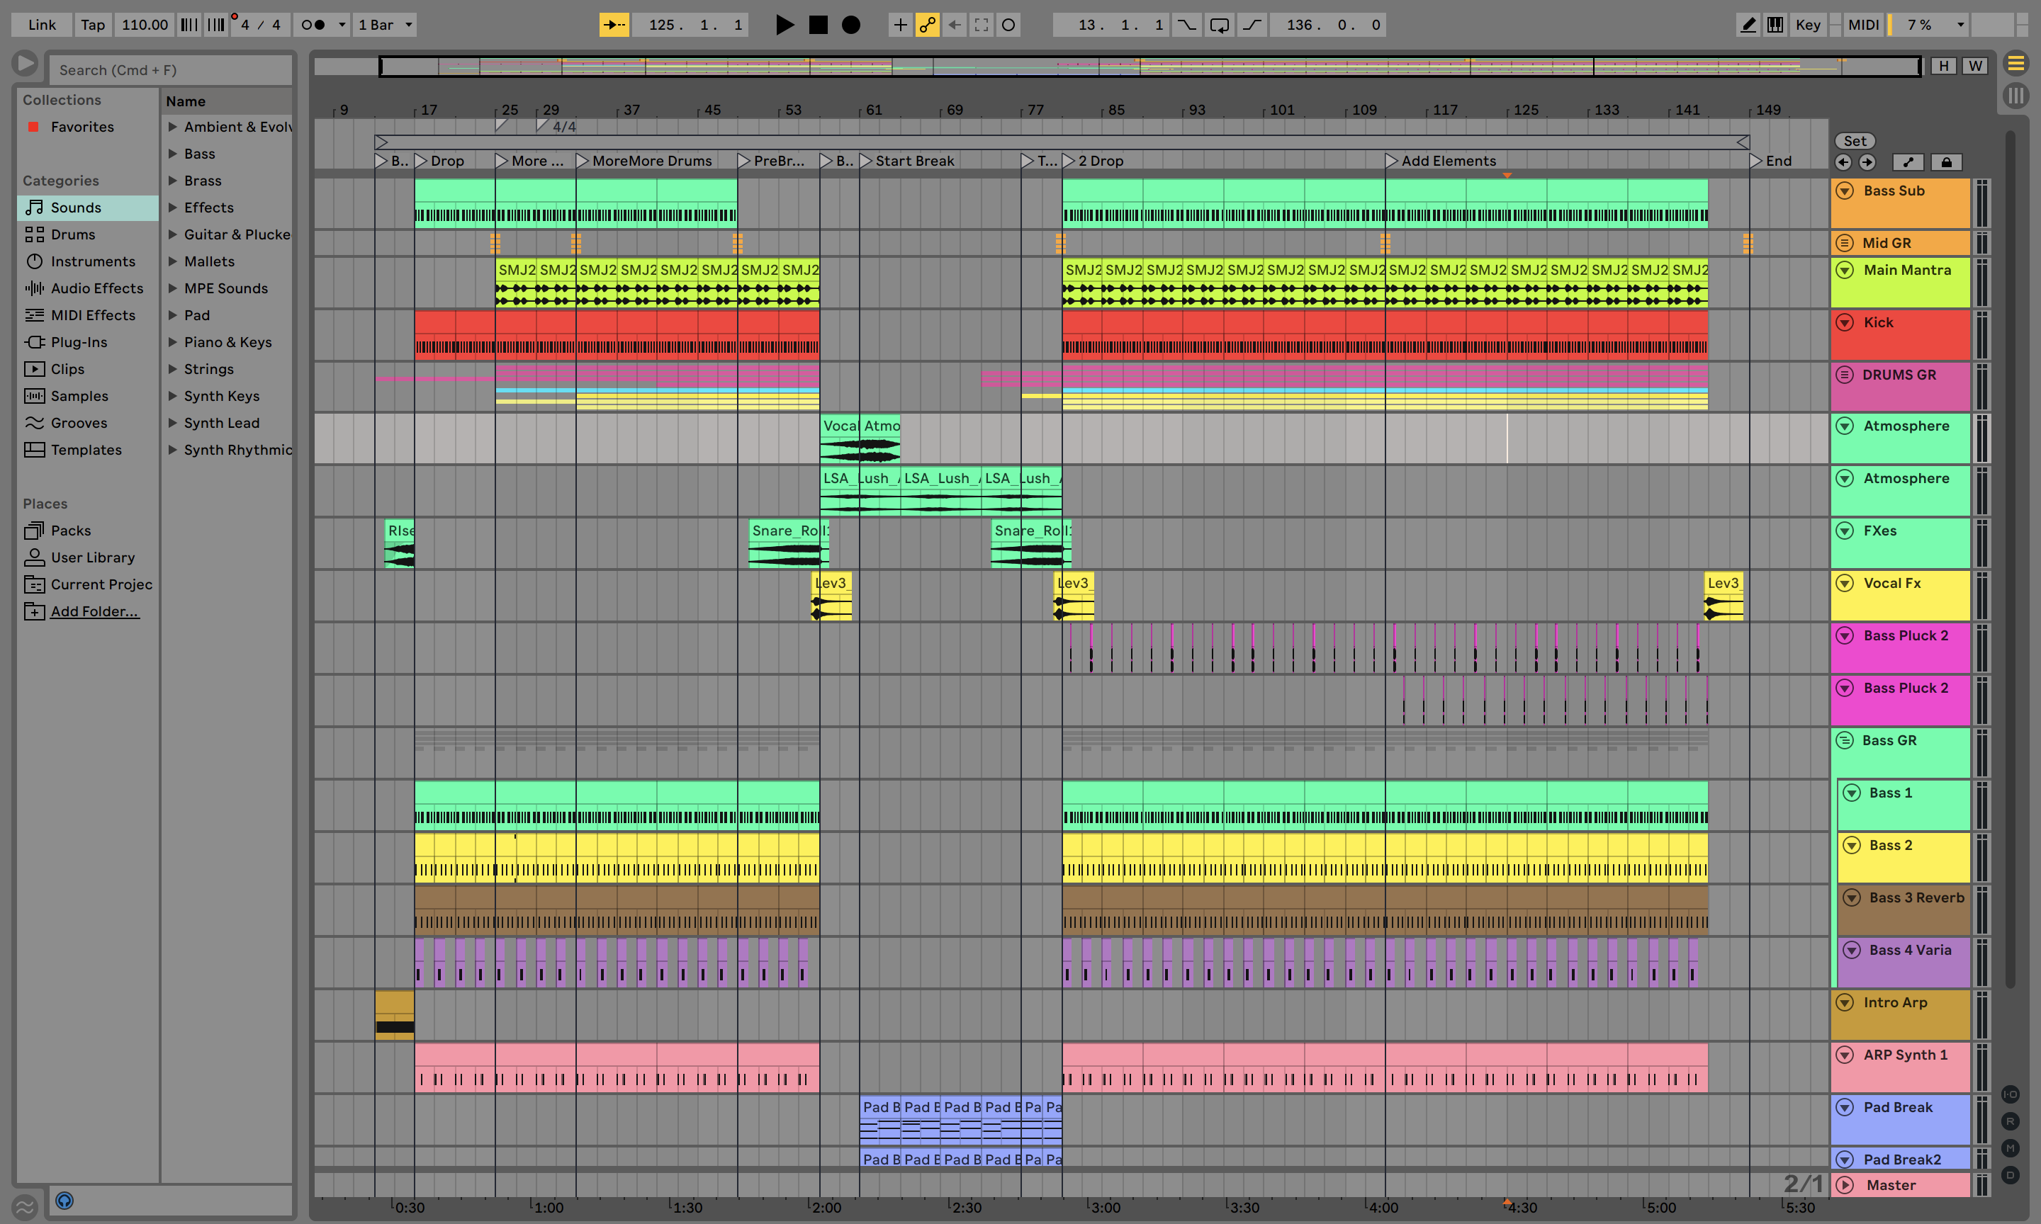This screenshot has height=1224, width=2041.
Task: Click the Set locator button
Action: 1855,141
